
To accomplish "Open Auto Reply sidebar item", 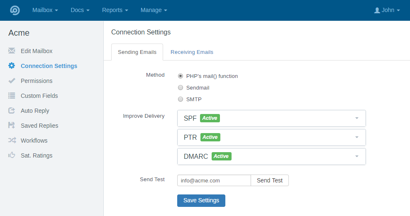I will pyautogui.click(x=35, y=111).
